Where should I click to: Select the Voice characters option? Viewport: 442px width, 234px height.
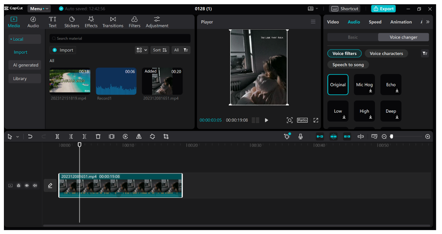pyautogui.click(x=386, y=53)
